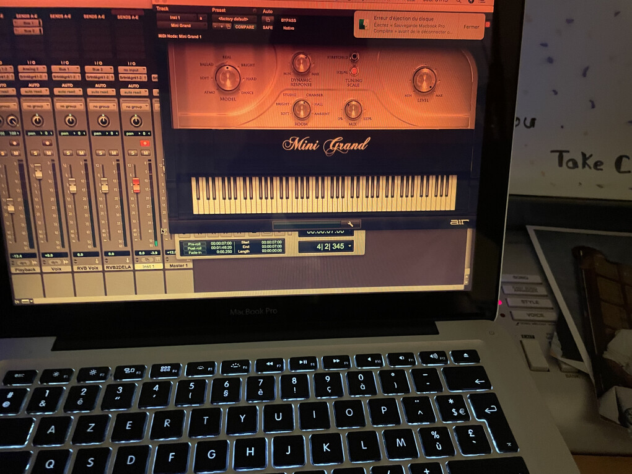Click the RVB2DELA track pan knob

(x=103, y=120)
